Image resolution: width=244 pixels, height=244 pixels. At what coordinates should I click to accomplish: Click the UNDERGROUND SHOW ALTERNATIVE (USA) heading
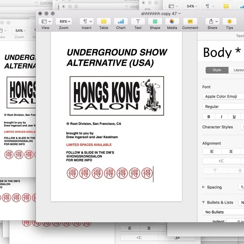pos(117,58)
